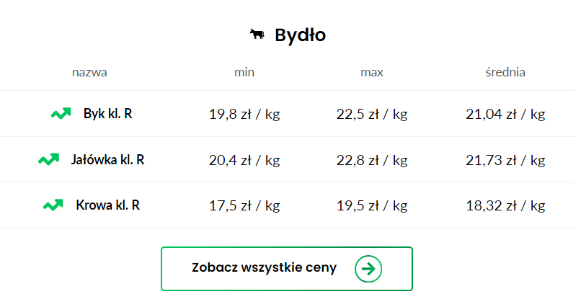
Task: Select the Krowa kl. R row name
Action: pyautogui.click(x=108, y=205)
